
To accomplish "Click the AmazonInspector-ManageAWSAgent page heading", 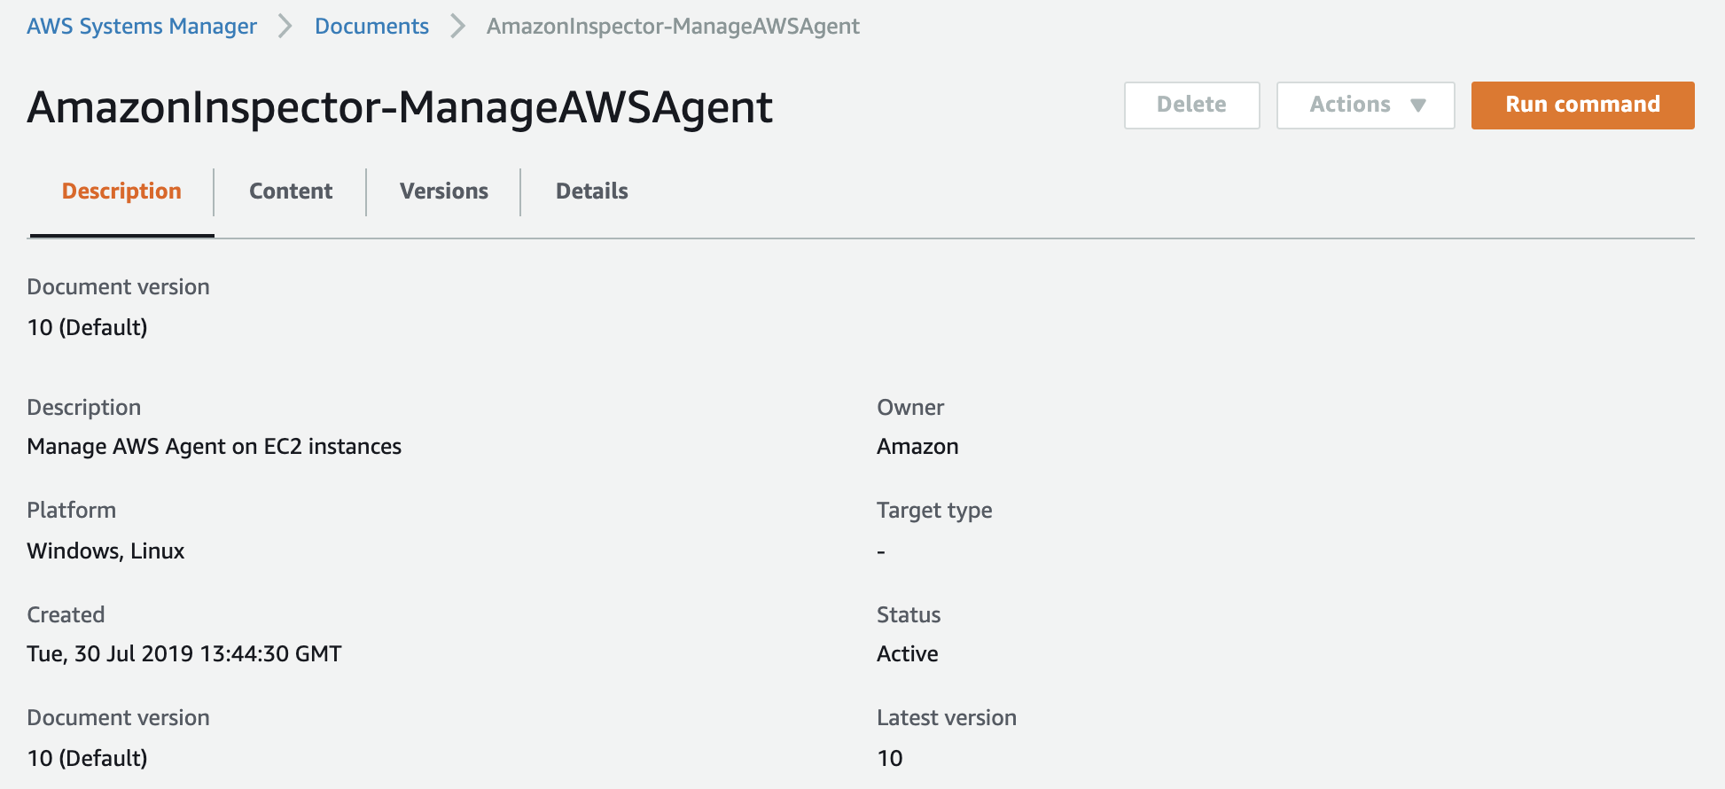I will 400,107.
